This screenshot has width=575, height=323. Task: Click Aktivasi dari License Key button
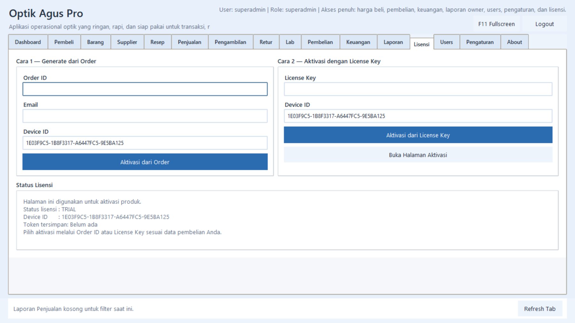418,135
